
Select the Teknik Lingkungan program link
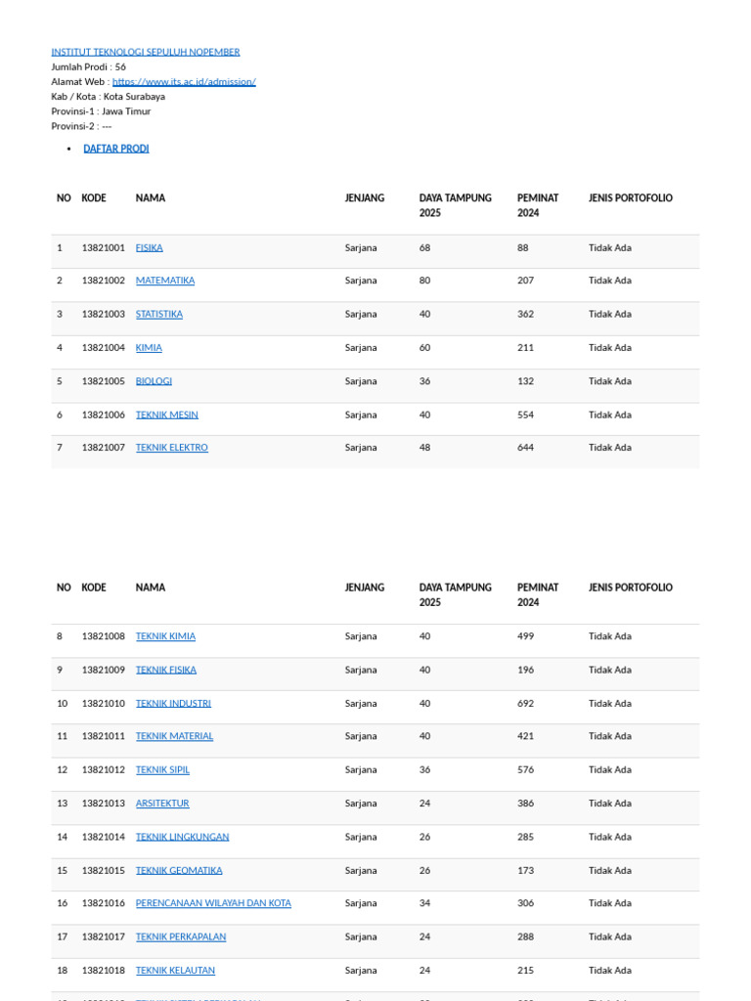[x=182, y=837]
